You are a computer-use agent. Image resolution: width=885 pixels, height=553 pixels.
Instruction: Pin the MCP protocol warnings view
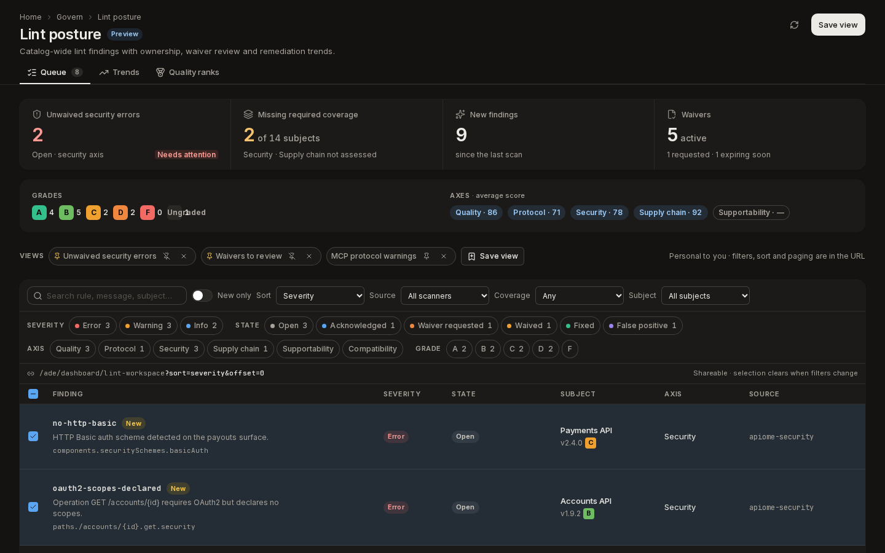pyautogui.click(x=427, y=256)
